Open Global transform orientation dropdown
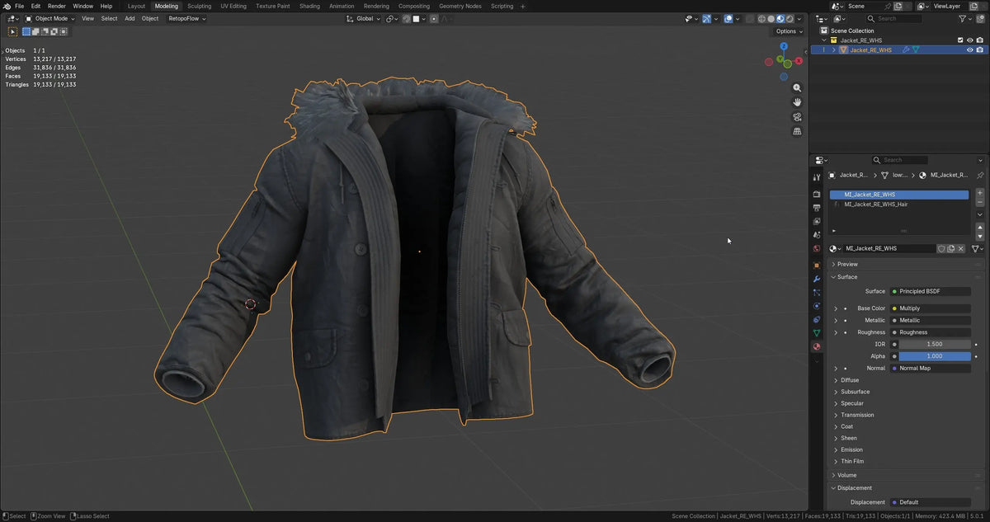This screenshot has height=522, width=990. tap(363, 18)
